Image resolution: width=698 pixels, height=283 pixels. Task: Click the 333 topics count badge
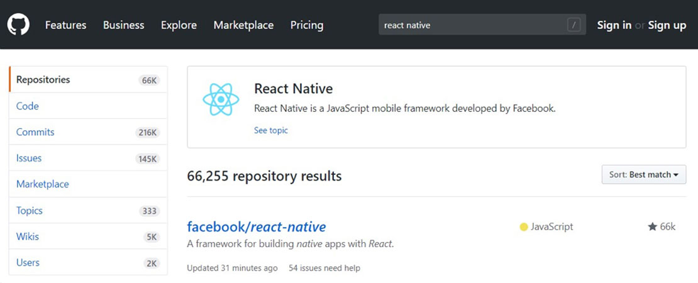click(148, 211)
